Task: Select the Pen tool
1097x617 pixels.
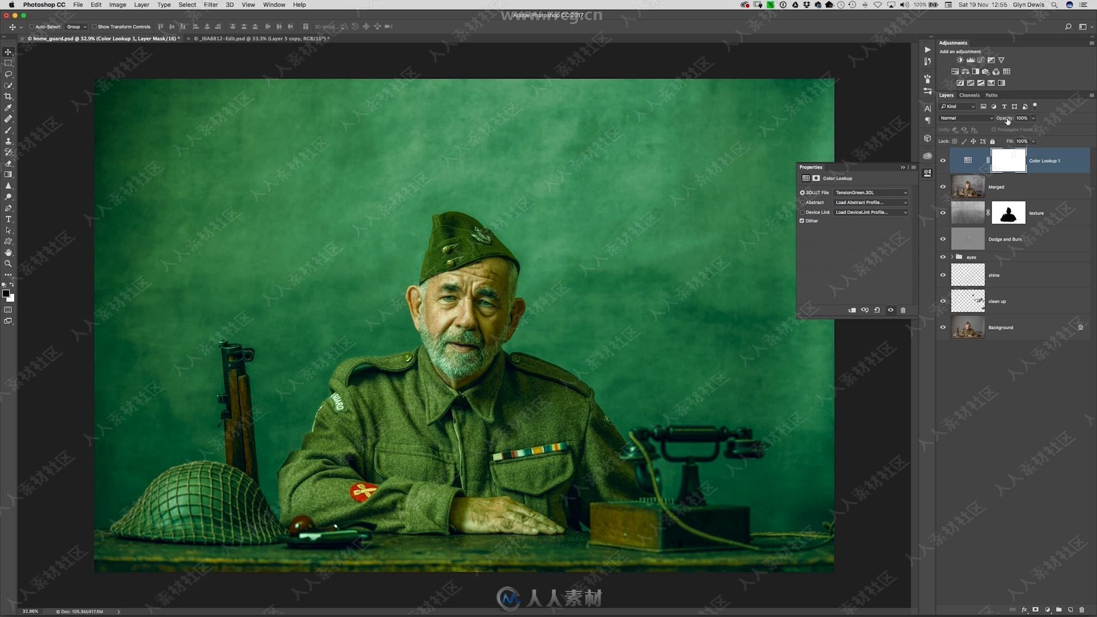Action: (x=8, y=208)
